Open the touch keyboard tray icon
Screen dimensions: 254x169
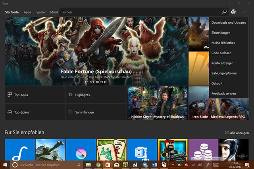(x=216, y=165)
